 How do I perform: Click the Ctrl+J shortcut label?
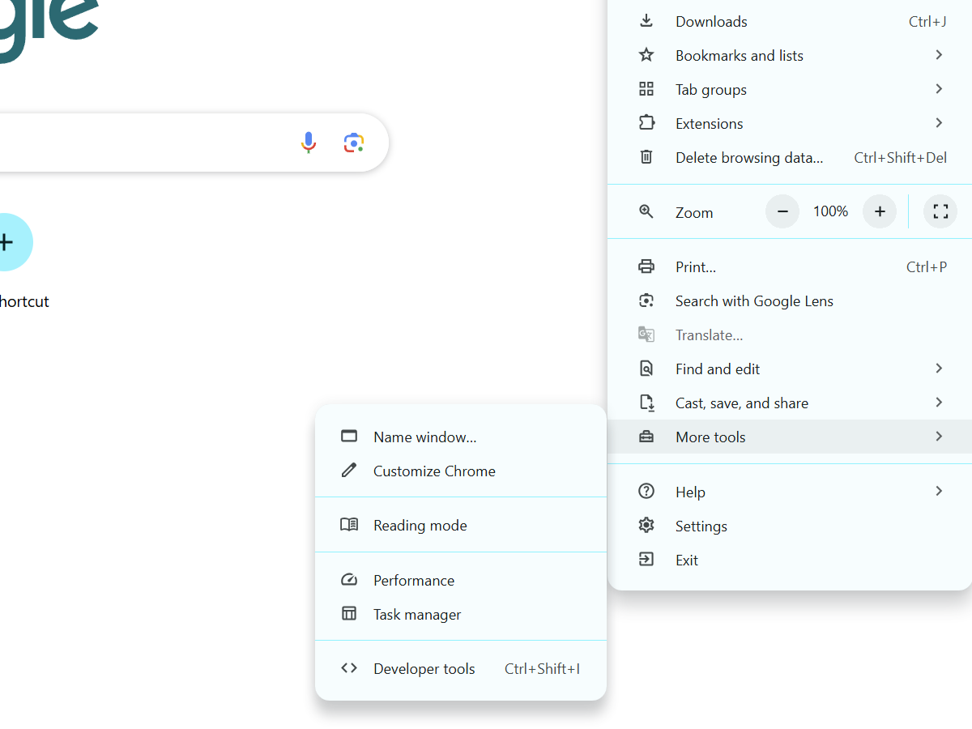tap(927, 22)
